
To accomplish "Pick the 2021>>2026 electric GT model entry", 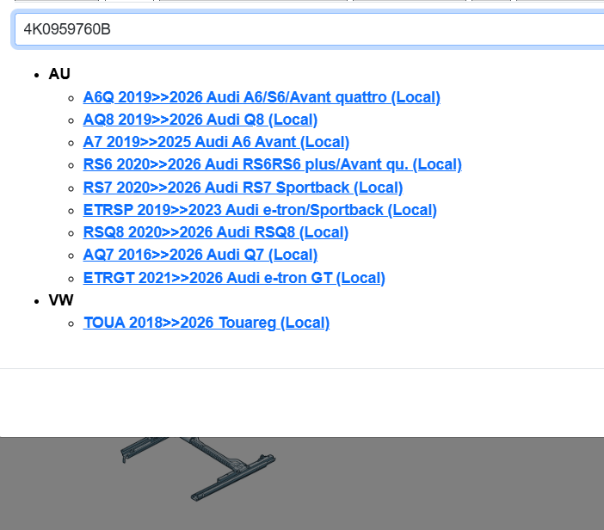I will [x=234, y=278].
